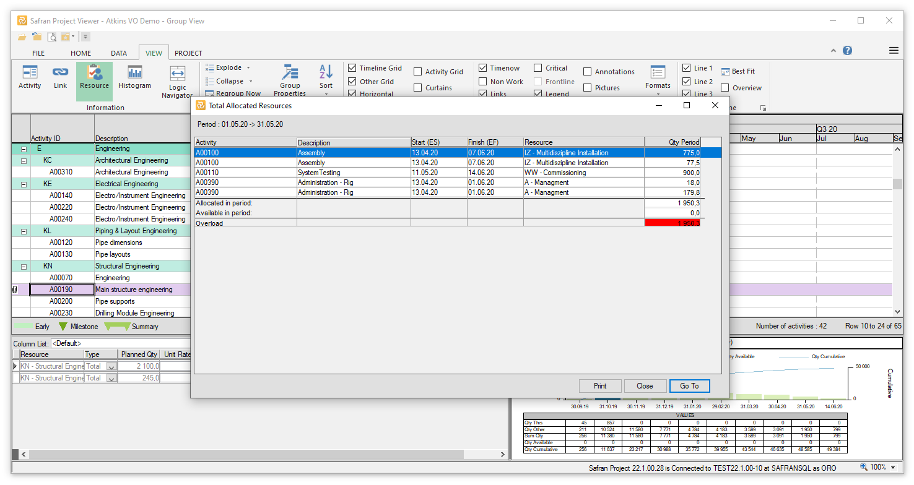Click the Resource column header in dialog
Screen dimensions: 914x485
(x=584, y=142)
